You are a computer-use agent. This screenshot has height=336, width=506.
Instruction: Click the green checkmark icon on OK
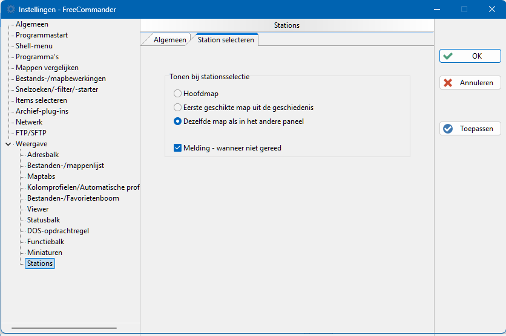(447, 56)
